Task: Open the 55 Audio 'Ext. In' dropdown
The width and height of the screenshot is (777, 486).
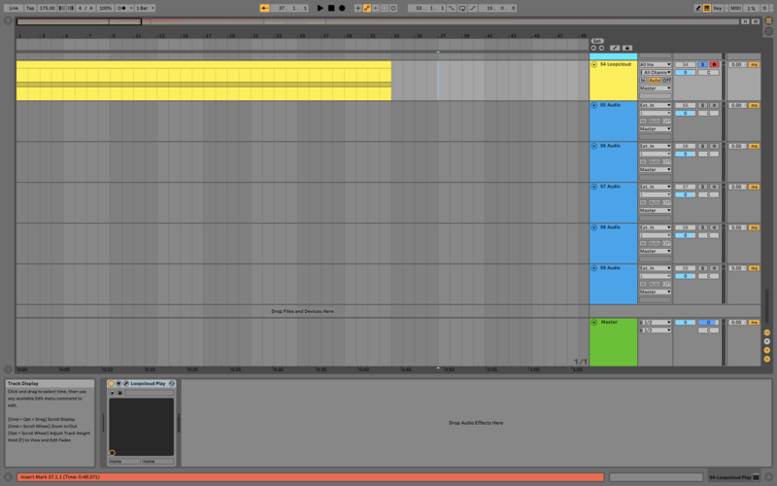Action: 655,105
